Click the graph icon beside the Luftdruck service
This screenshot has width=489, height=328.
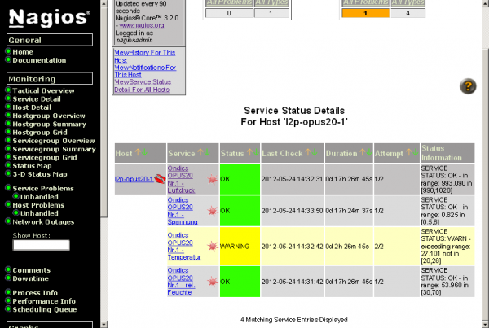pyautogui.click(x=213, y=178)
